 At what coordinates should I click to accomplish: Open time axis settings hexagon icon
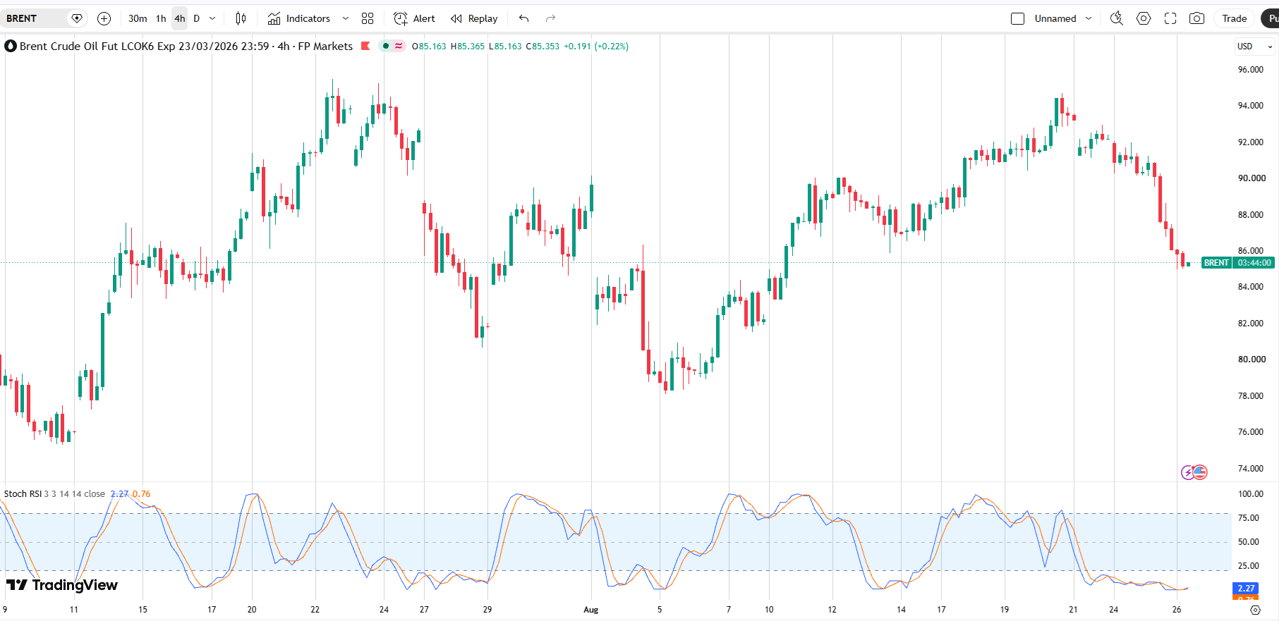click(1255, 610)
